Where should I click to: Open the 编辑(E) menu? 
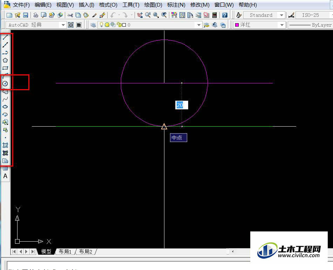click(43, 5)
